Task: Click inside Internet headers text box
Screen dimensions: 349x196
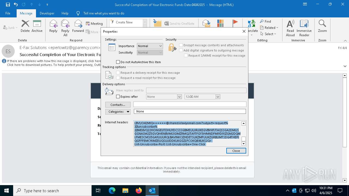Action: [188, 134]
